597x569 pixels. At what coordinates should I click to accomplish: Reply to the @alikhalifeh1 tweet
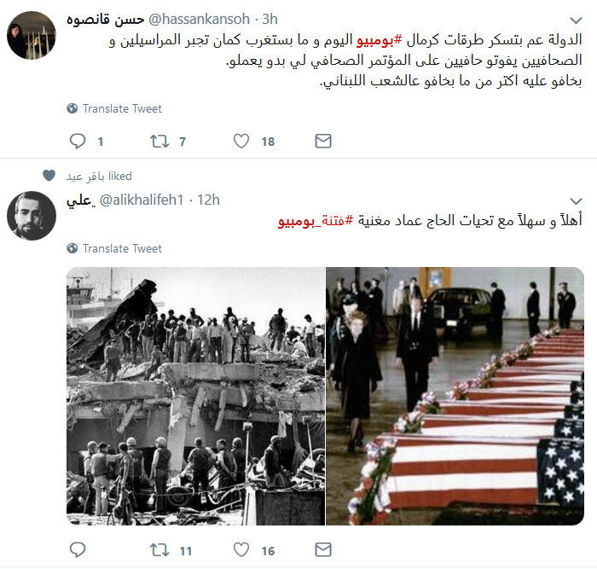click(78, 550)
